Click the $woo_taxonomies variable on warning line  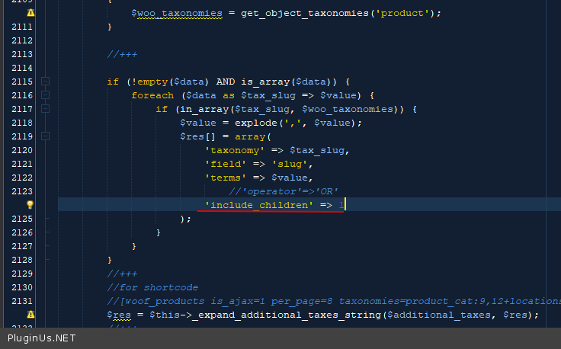[x=177, y=14]
